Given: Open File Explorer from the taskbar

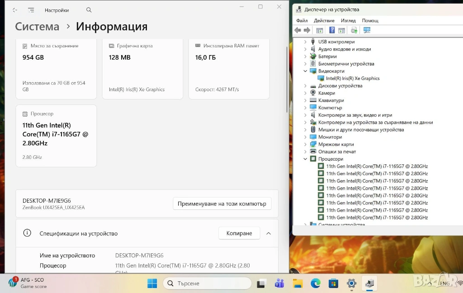Looking at the screenshot, I should [x=298, y=284].
